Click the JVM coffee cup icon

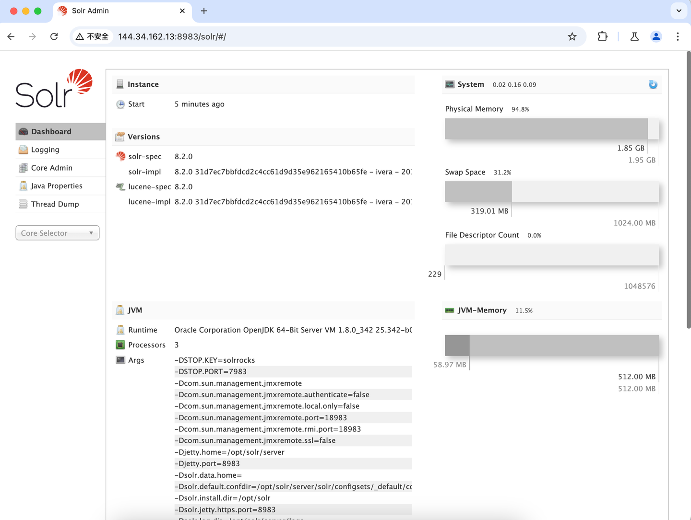120,310
